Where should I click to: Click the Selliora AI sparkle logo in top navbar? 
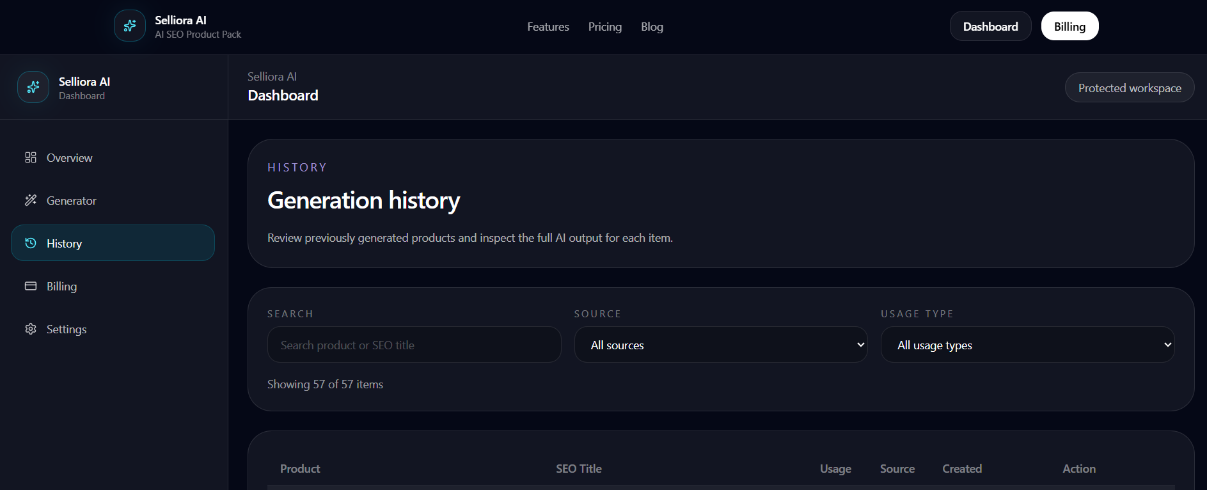(x=130, y=26)
